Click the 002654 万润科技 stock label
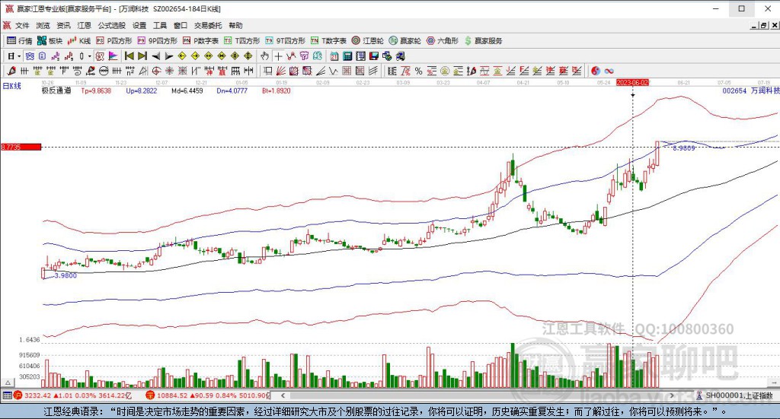The height and width of the screenshot is (419, 780). coord(750,90)
